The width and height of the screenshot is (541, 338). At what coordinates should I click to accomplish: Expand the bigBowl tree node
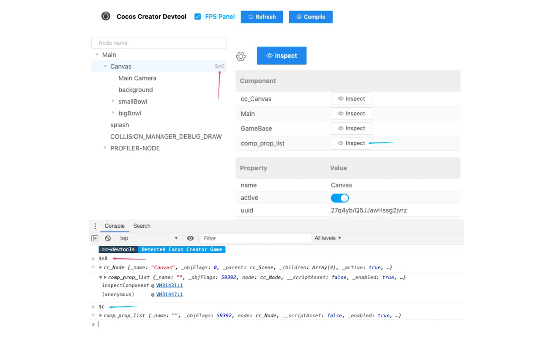(x=113, y=113)
